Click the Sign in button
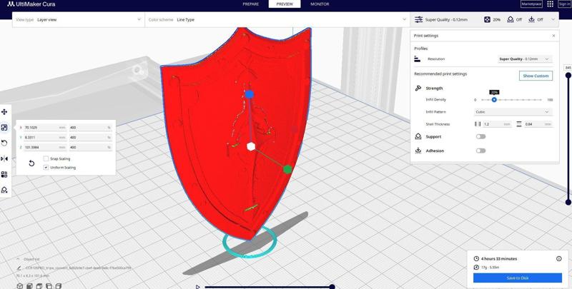 565,4
